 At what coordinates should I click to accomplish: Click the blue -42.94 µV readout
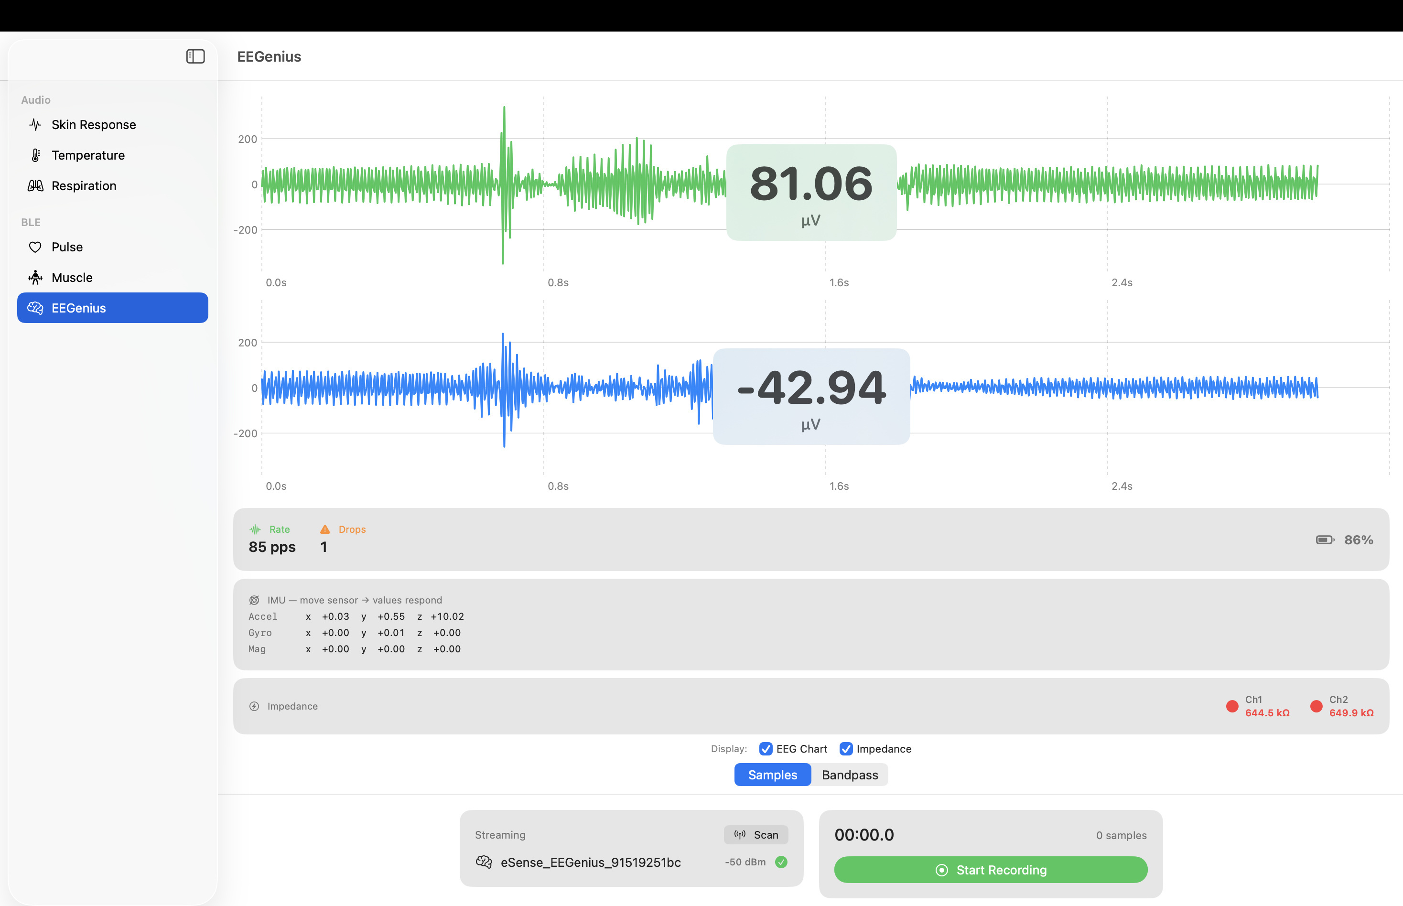(811, 397)
